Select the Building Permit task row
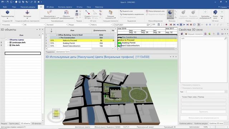The width and height of the screenshot is (229, 129). point(80,43)
